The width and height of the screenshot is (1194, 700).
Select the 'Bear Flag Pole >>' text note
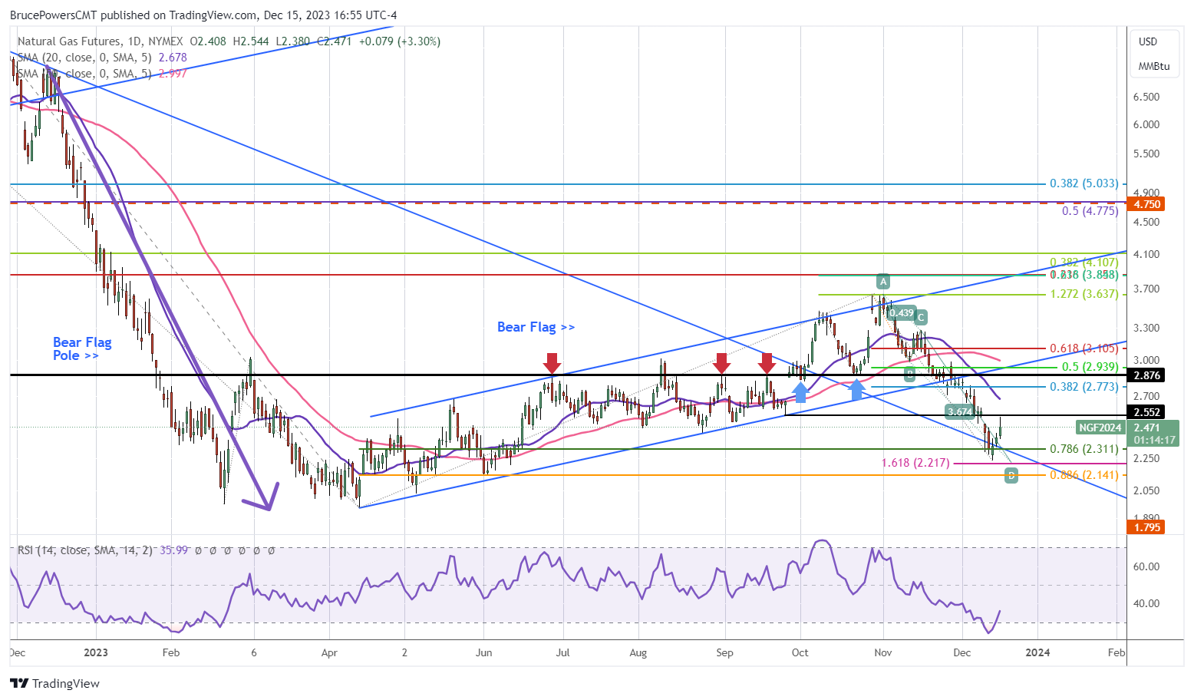[x=82, y=348]
